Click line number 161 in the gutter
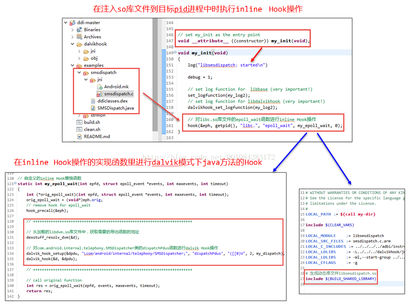 click(169, 126)
